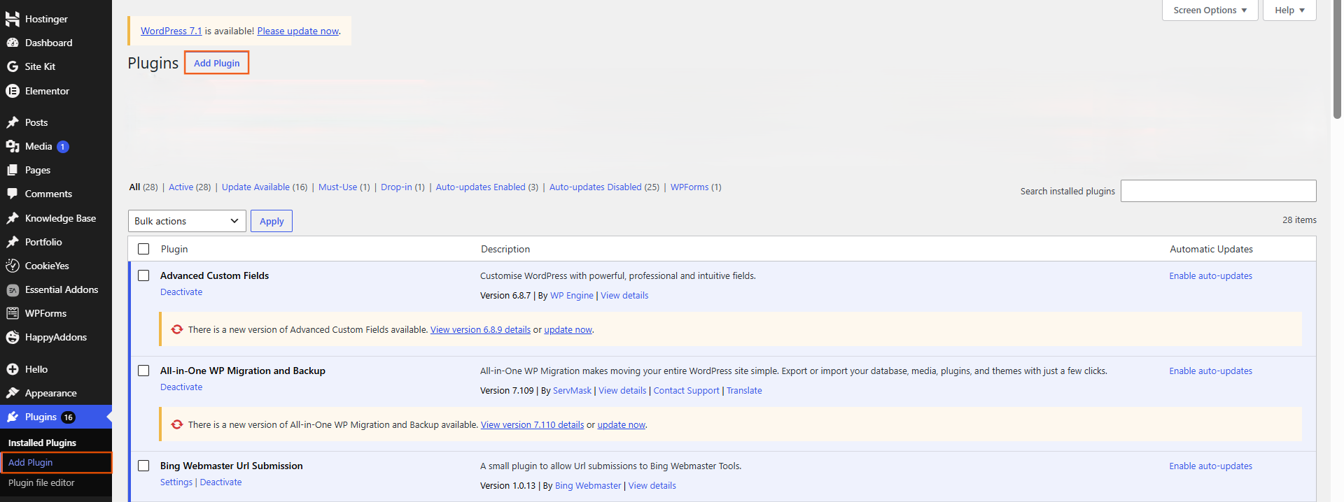Expand the Help panel
Viewport: 1344px width, 502px height.
point(1289,10)
